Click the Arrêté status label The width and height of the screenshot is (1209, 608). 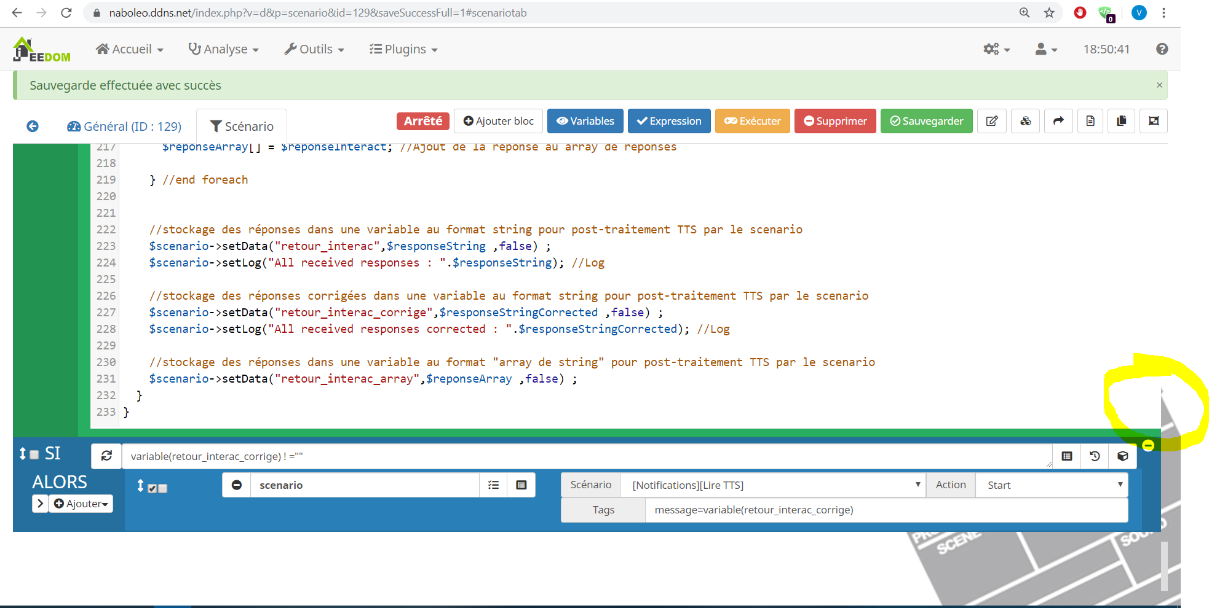pos(423,121)
